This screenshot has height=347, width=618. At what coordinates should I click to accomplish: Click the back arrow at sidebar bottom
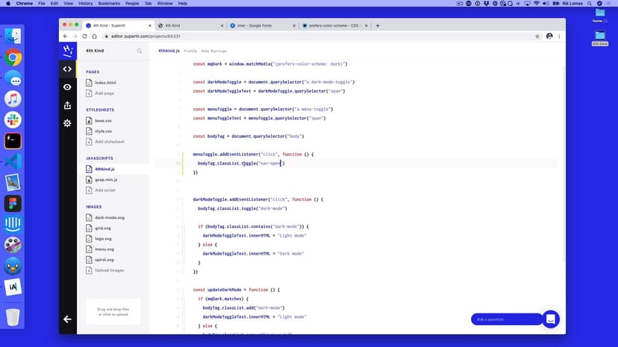coord(67,319)
